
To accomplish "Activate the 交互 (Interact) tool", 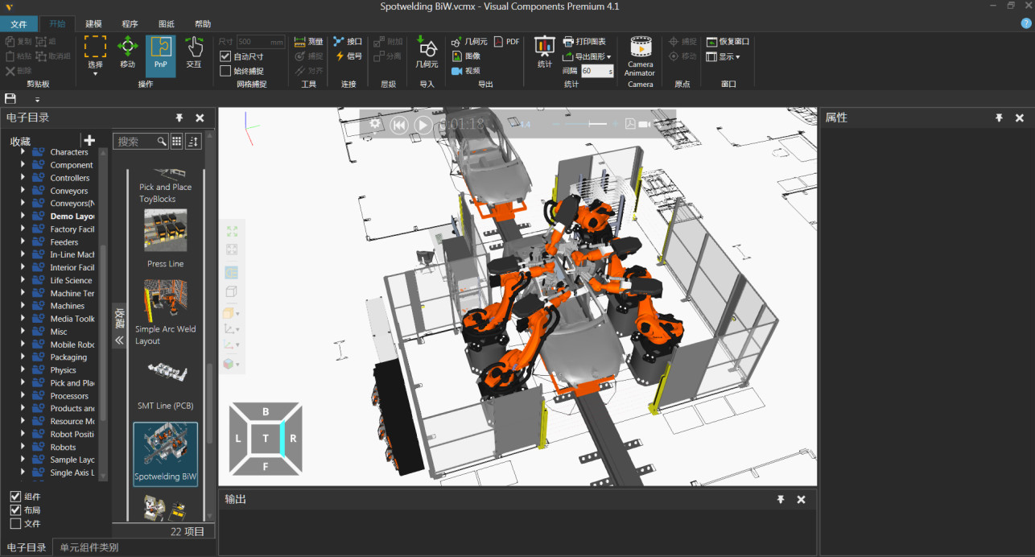I will click(x=194, y=53).
